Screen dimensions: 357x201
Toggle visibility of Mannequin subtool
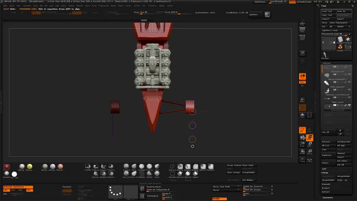[349, 90]
